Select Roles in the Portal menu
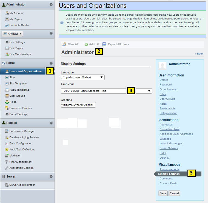208x203 pixels. (x=13, y=102)
